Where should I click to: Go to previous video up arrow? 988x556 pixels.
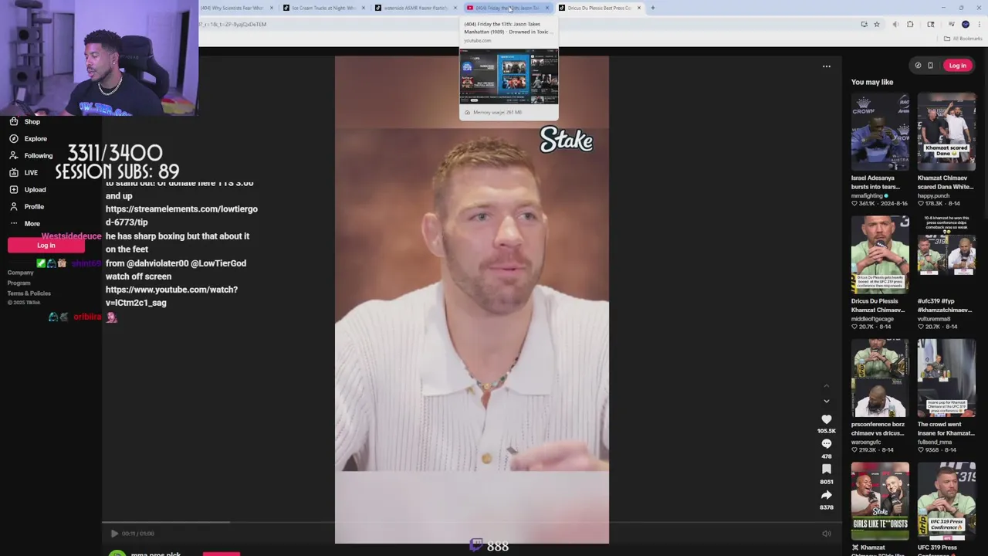pos(826,386)
